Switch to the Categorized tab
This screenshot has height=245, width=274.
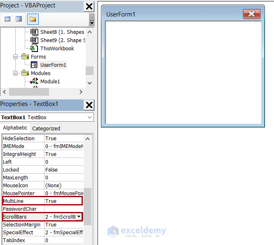[46, 129]
